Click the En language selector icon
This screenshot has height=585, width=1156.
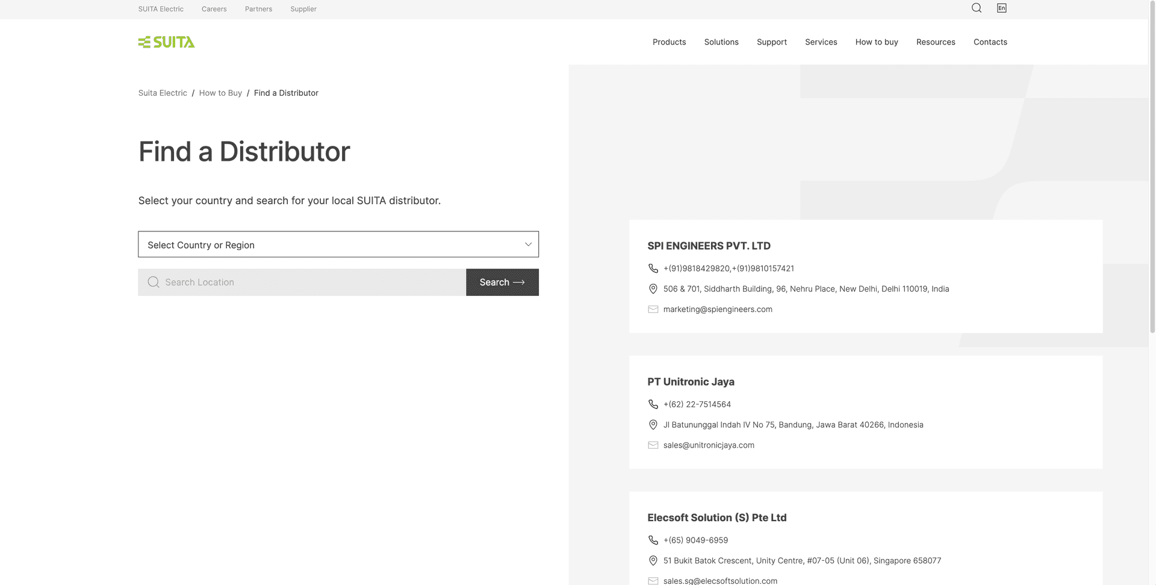click(1002, 8)
